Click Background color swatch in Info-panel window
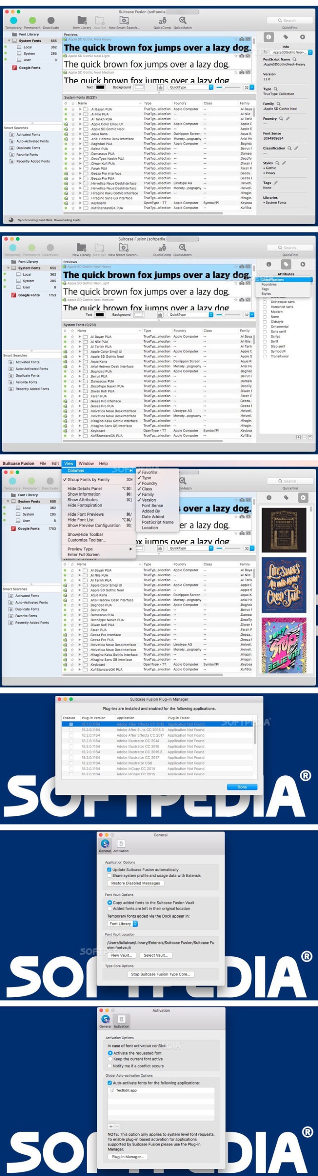The image size is (318, 1176). click(x=139, y=87)
